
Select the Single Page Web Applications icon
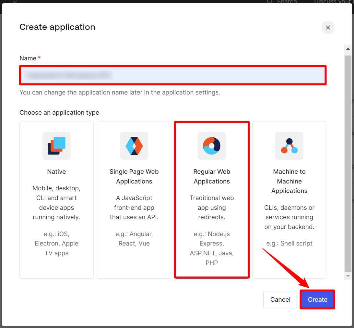coord(134,145)
